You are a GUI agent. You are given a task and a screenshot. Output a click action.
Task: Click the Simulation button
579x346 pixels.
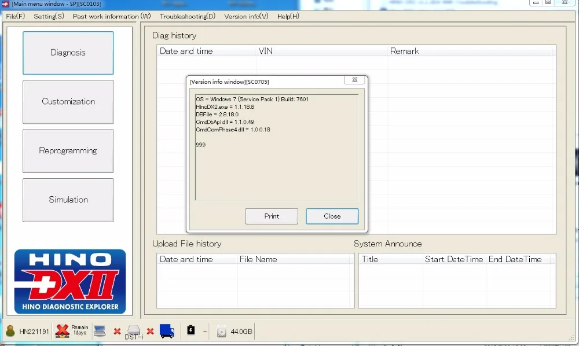[x=68, y=200]
